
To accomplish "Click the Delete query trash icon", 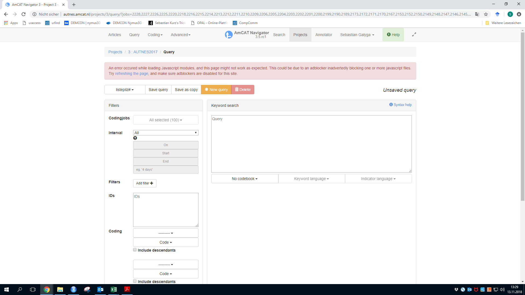I will pos(237,90).
